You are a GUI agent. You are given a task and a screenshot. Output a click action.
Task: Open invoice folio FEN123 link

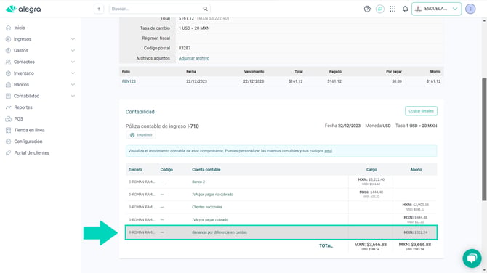(x=129, y=81)
